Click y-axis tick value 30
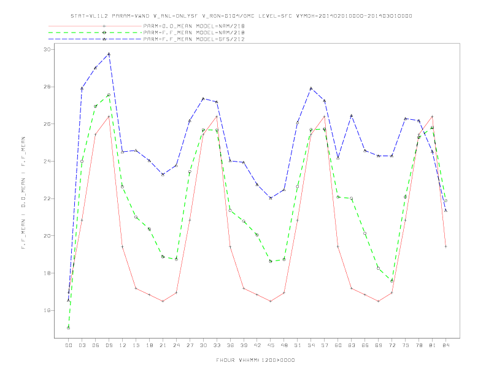Image resolution: width=486 pixels, height=376 pixels. tap(47, 50)
